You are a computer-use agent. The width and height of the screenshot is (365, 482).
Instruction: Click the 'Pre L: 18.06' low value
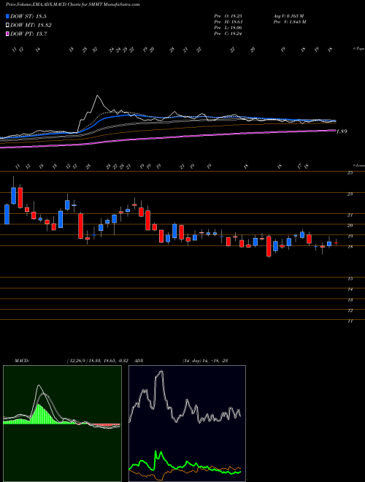pyautogui.click(x=228, y=28)
